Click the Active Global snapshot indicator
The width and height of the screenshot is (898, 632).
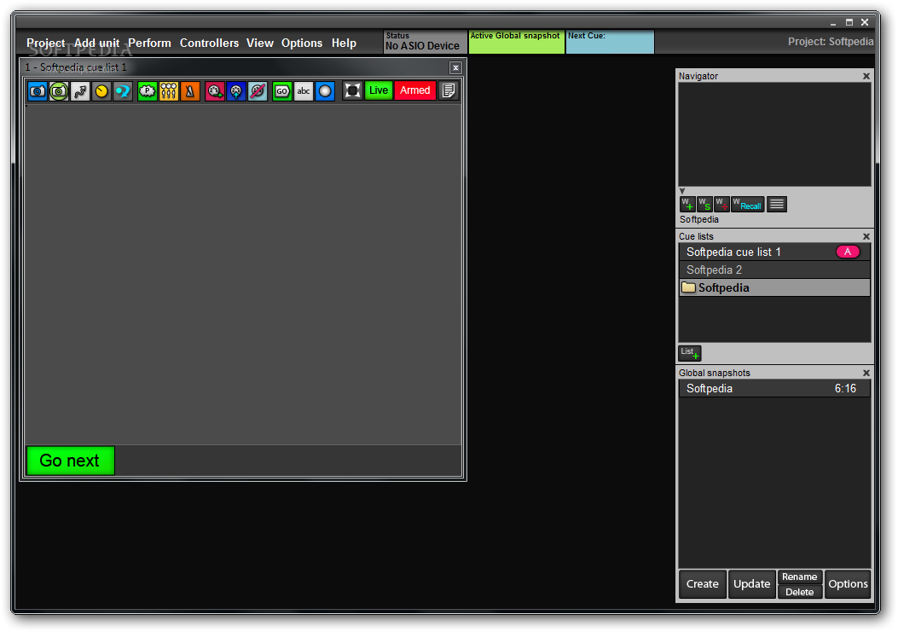(516, 42)
